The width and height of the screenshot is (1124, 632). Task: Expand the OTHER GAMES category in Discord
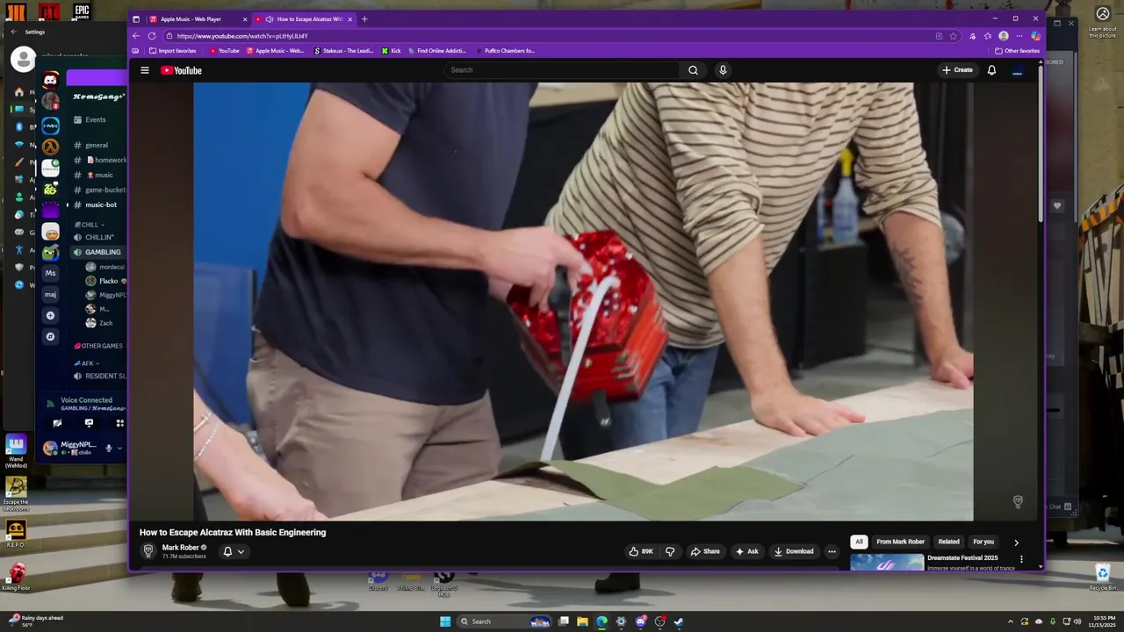pyautogui.click(x=98, y=346)
